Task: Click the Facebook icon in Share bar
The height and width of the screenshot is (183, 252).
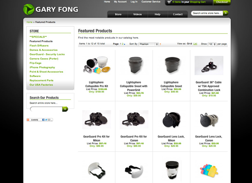Action: point(44,120)
